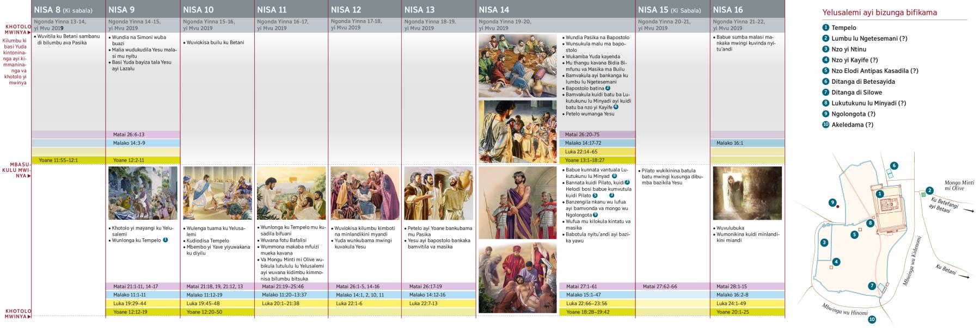
Task: Click map marker 6 near Betesayida pool
Action: 893,165
